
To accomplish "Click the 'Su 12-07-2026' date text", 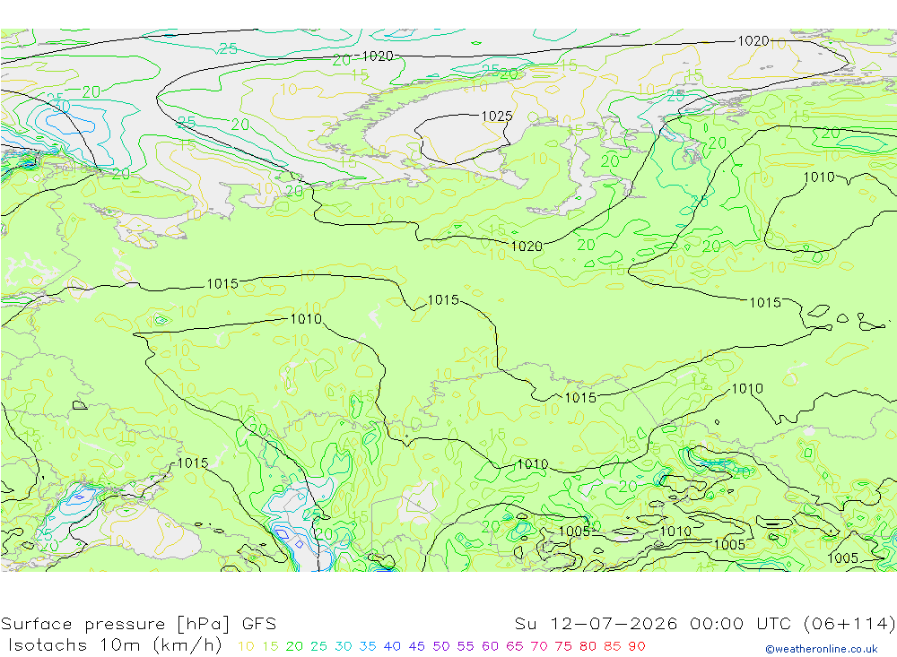I will [x=596, y=623].
